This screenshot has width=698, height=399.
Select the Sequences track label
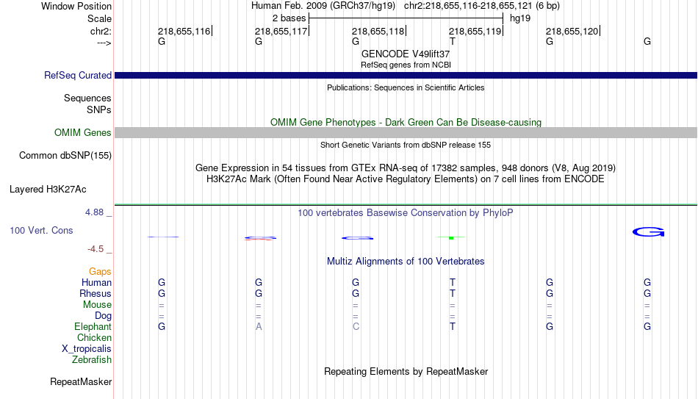coord(87,98)
